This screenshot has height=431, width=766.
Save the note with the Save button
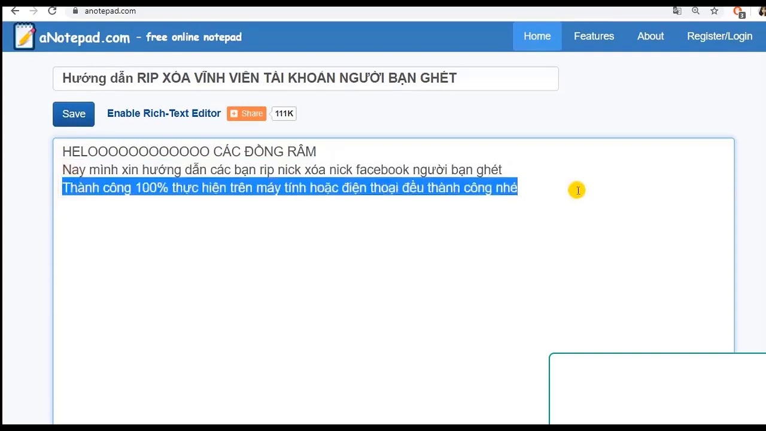[74, 114]
